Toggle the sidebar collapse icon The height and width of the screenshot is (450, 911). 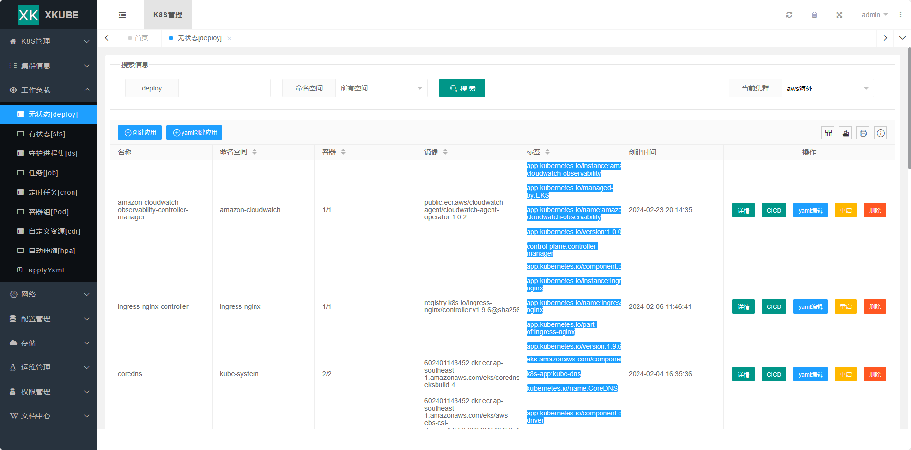(122, 15)
